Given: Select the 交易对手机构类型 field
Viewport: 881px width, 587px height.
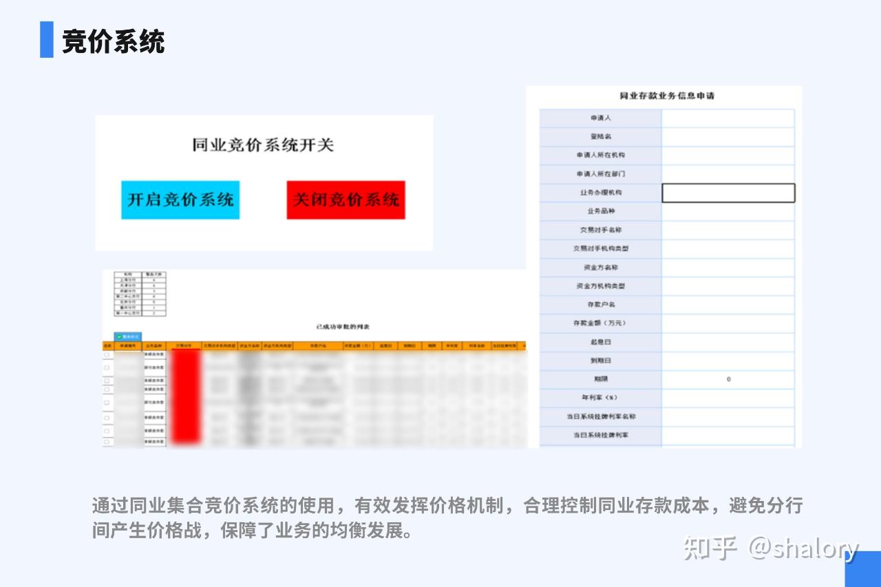Looking at the screenshot, I should pos(728,248).
